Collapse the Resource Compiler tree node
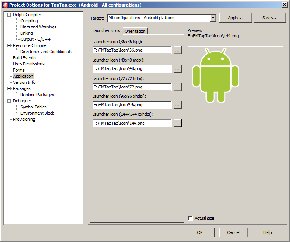290x242 pixels. (x=9, y=45)
